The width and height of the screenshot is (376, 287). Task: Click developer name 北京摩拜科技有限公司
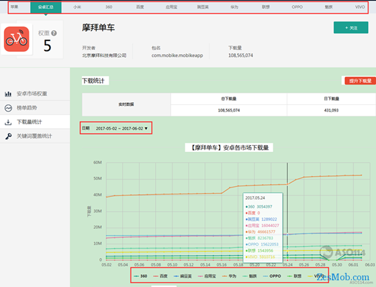click(x=104, y=55)
